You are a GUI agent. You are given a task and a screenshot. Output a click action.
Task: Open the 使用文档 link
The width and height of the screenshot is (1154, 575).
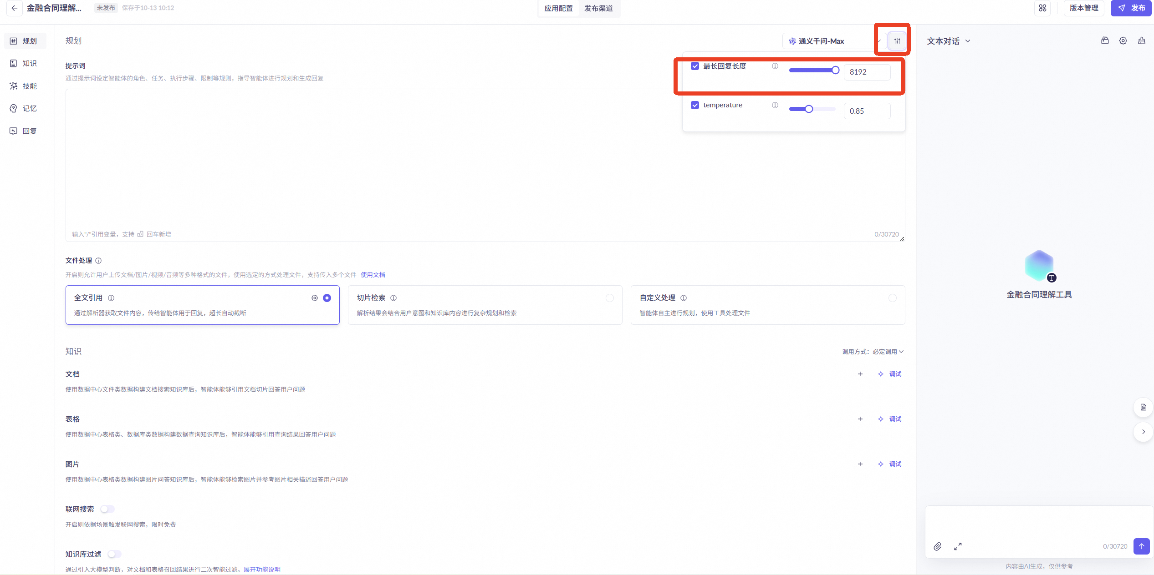coord(373,275)
